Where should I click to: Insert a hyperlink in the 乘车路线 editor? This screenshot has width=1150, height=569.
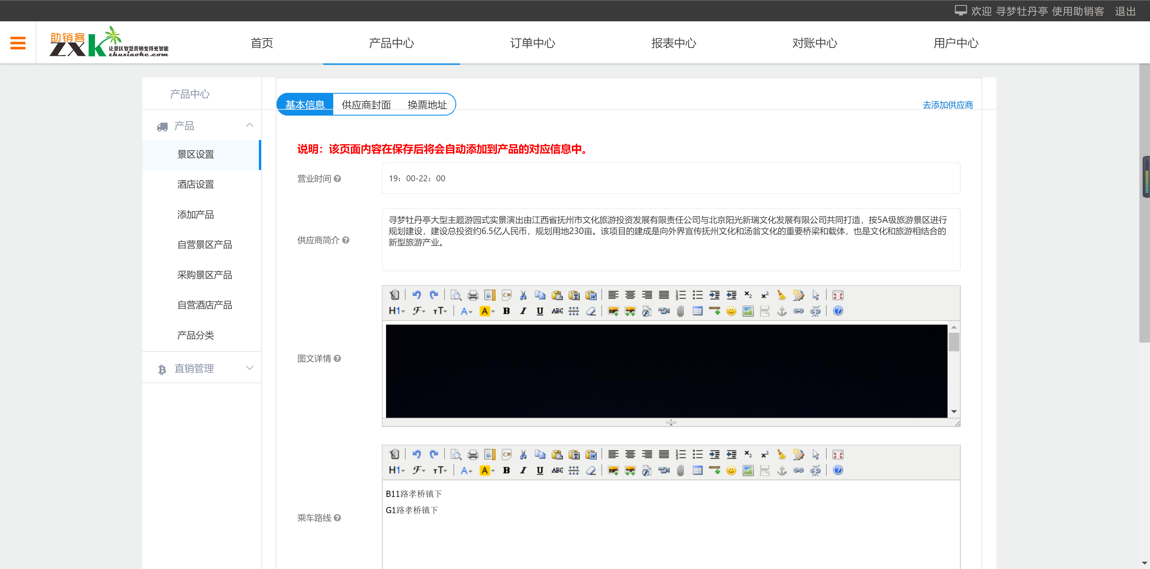click(799, 470)
